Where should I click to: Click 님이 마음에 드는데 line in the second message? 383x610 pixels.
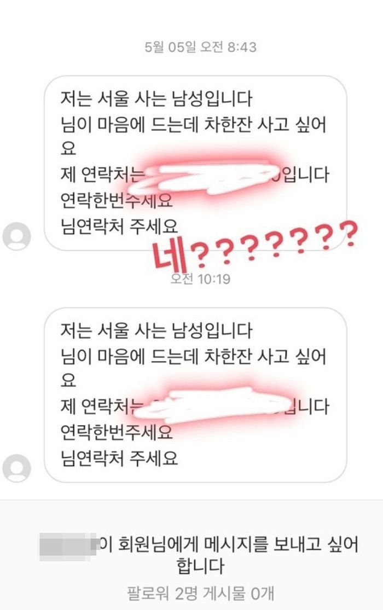click(130, 356)
